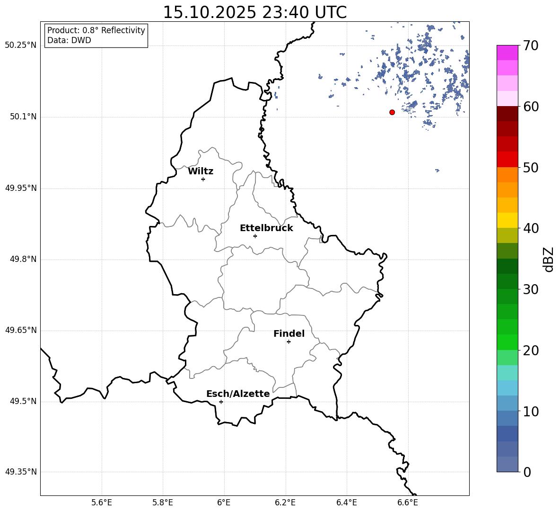This screenshot has width=560, height=512.
Task: Click the 5.6°E longitude label
Action: [102, 503]
